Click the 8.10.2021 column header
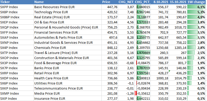The width and height of the screenshot is (207, 101). click(160, 2)
